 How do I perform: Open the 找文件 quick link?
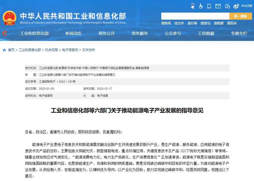point(179,23)
